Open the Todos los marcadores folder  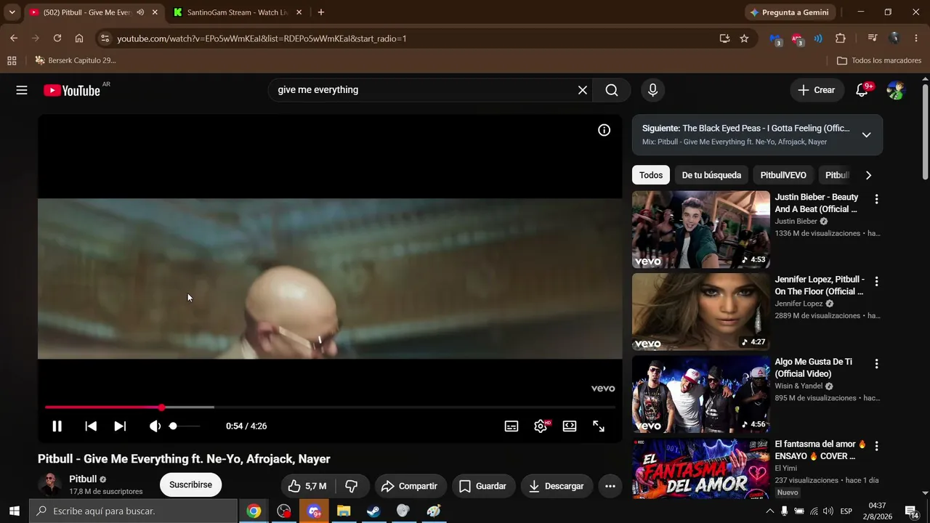click(879, 60)
